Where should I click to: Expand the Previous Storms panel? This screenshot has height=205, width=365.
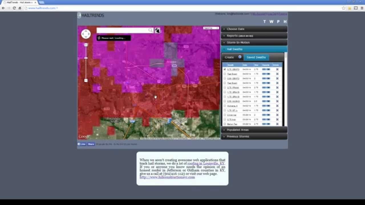tap(254, 136)
